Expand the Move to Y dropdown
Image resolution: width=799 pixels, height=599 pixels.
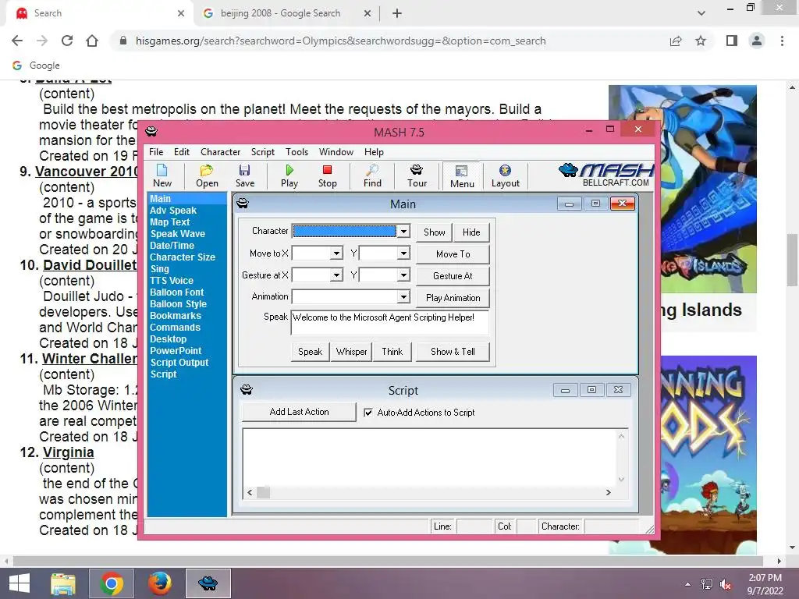pos(403,253)
